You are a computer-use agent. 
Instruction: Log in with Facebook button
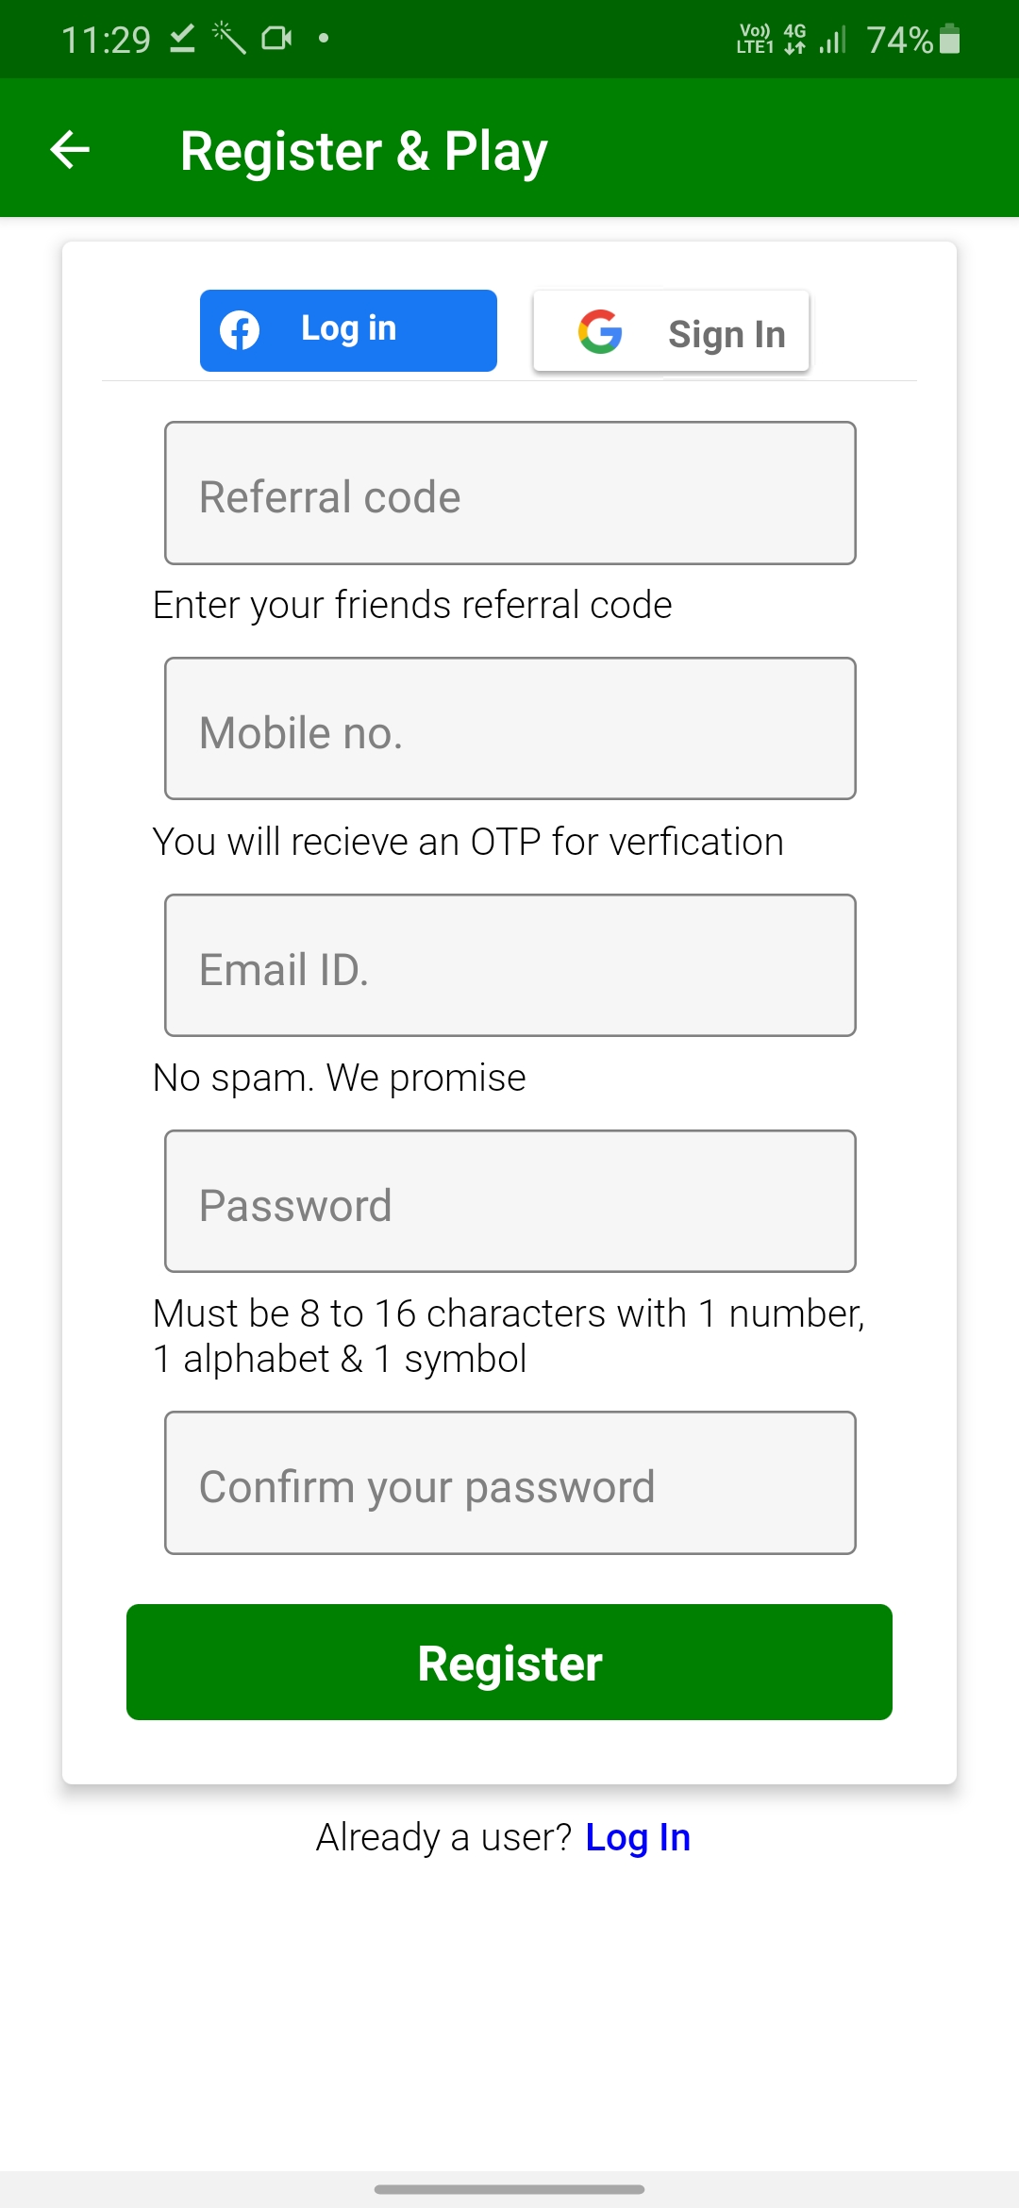(x=348, y=330)
